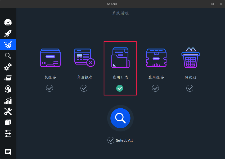This screenshot has width=225, height=159.
Task: Uncheck the green 应用日志 checkbox
Action: pyautogui.click(x=120, y=88)
